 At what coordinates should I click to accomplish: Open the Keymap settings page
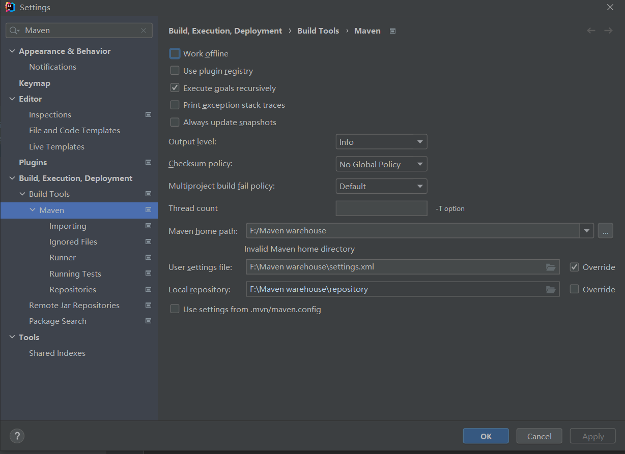[35, 83]
